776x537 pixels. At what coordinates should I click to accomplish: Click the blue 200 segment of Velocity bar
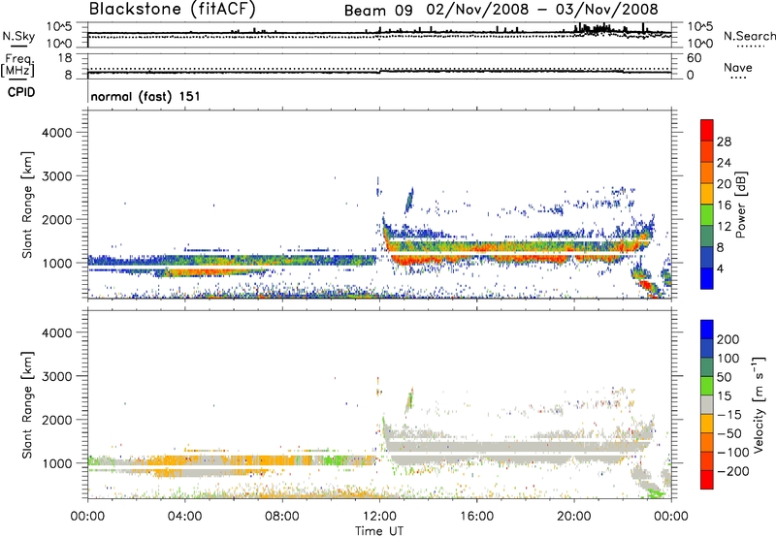[x=707, y=330]
